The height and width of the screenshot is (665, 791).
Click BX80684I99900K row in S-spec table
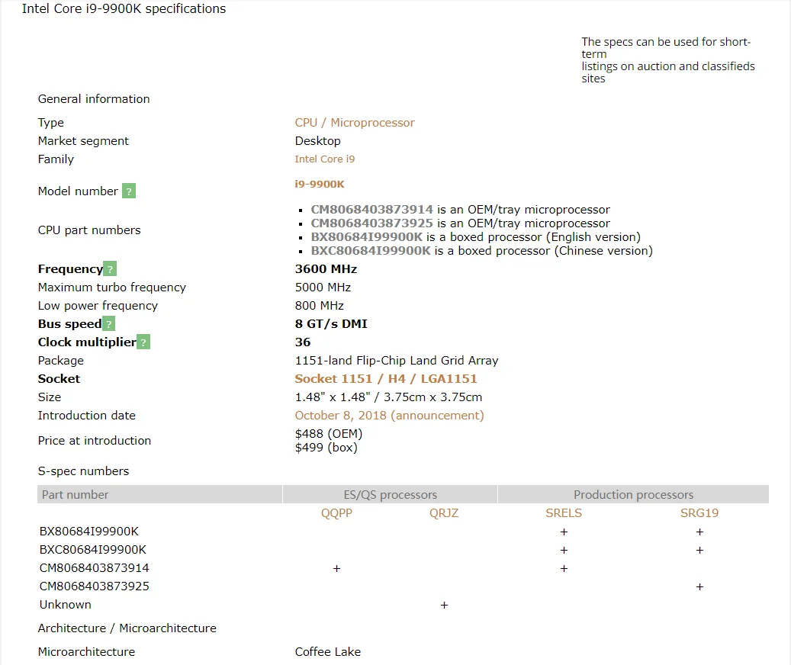403,532
